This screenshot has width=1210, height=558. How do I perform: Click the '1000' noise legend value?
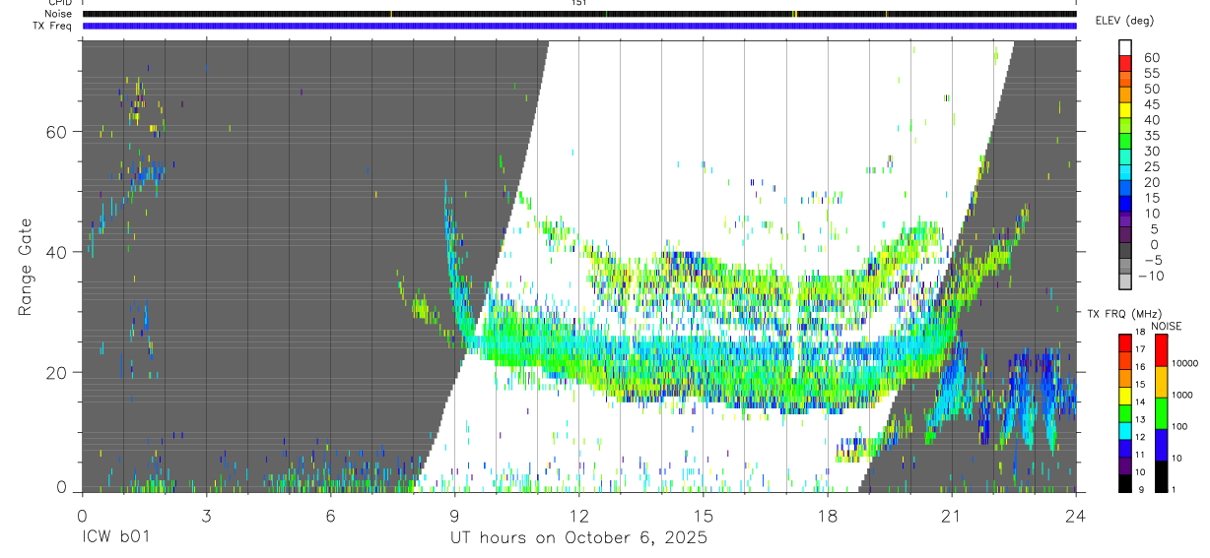pyautogui.click(x=1181, y=395)
